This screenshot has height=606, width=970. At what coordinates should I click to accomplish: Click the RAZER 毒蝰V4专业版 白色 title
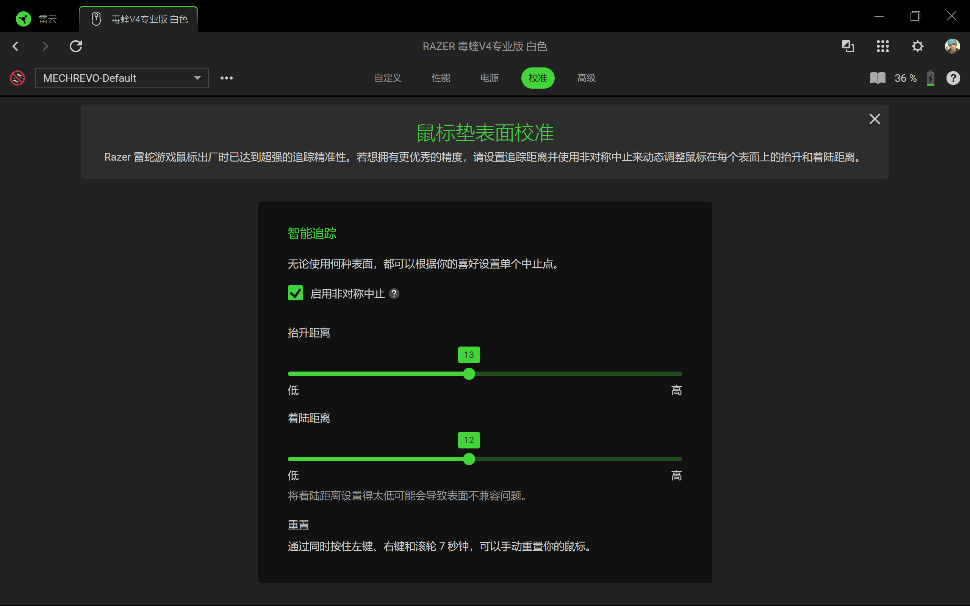(485, 47)
